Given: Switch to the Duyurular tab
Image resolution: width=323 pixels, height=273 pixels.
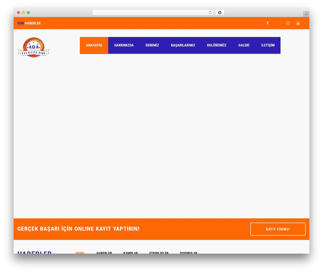Looking at the screenshot, I should coord(189,253).
